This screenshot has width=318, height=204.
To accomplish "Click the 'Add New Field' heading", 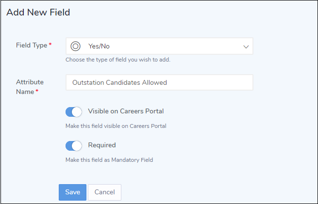I will click(38, 13).
